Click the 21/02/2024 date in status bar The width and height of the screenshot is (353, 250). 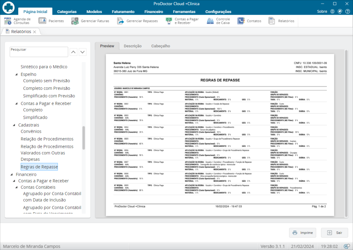pos(302,247)
